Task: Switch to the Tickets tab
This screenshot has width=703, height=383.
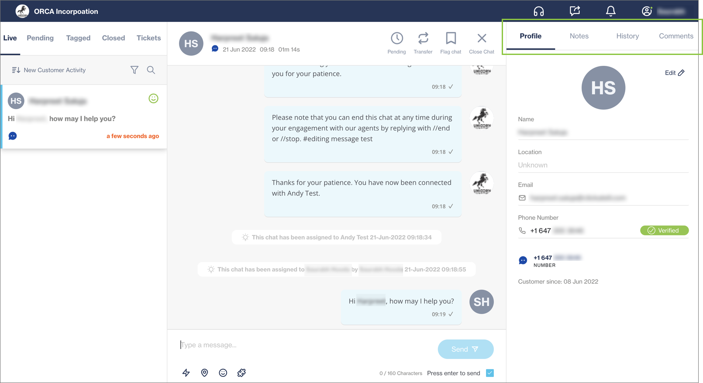Action: (x=148, y=38)
